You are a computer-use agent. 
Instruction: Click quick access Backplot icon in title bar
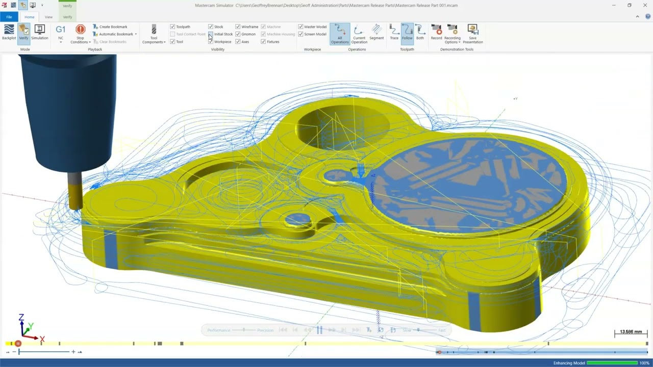pyautogui.click(x=14, y=5)
